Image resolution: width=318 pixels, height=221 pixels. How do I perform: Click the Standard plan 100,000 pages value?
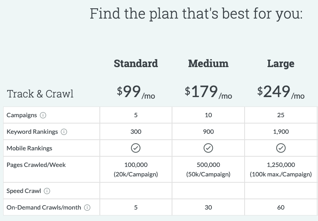click(136, 165)
